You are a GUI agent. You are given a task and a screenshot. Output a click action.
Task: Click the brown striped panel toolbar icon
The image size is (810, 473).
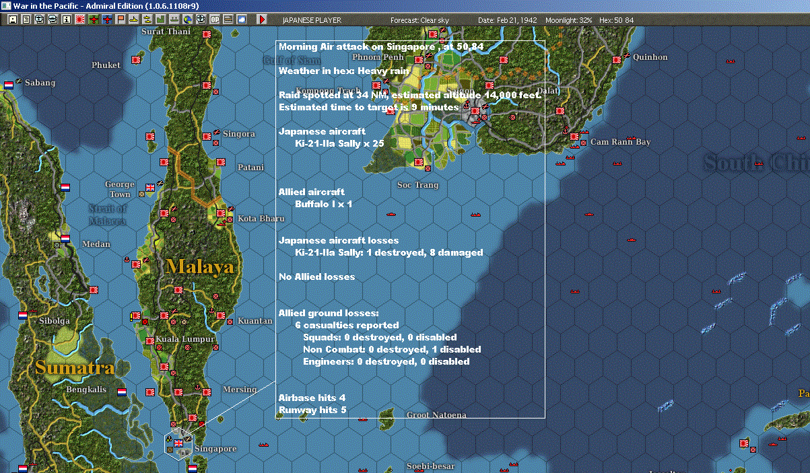228,20
